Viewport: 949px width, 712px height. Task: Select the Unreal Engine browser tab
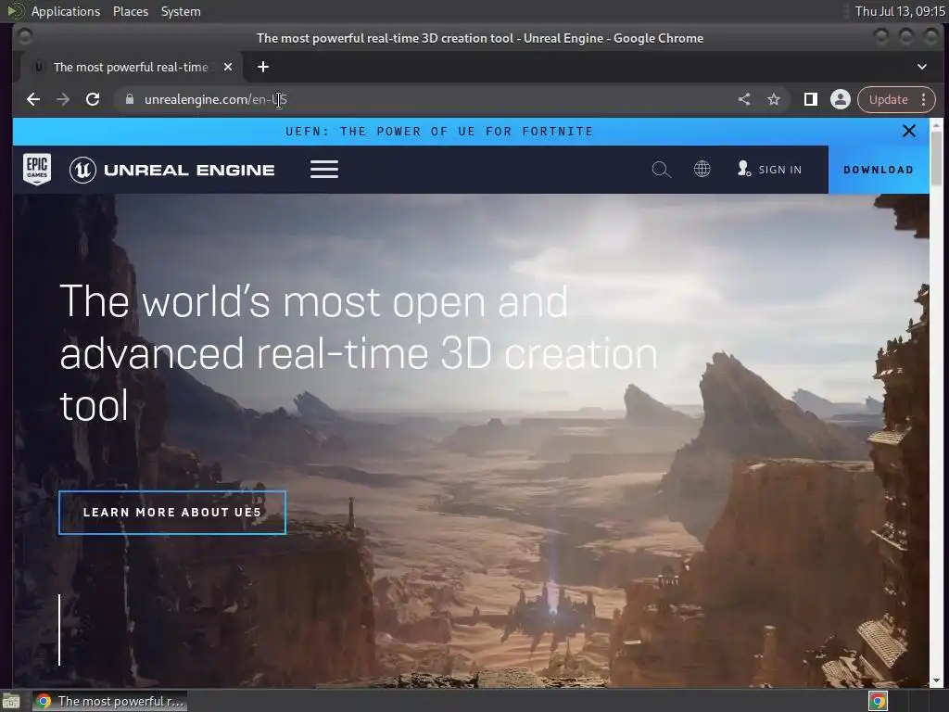coord(131,67)
